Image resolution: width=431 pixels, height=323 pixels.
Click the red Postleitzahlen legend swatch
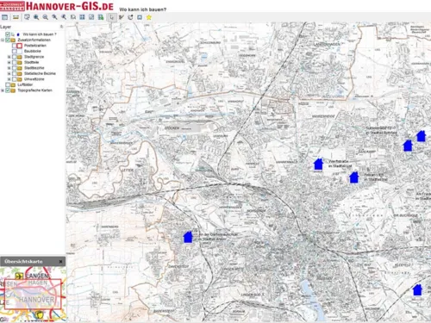coord(20,46)
